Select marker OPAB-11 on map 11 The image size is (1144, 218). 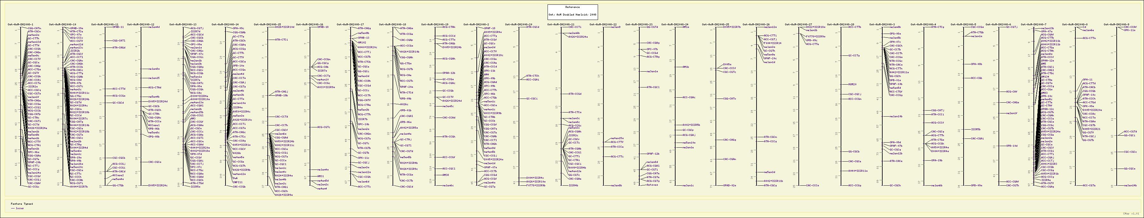pos(118,27)
